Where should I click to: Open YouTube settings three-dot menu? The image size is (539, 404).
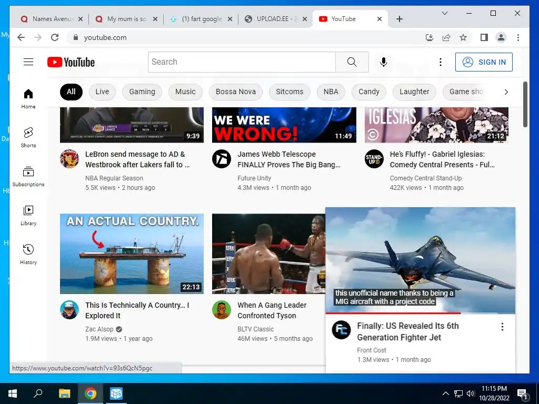tap(441, 62)
